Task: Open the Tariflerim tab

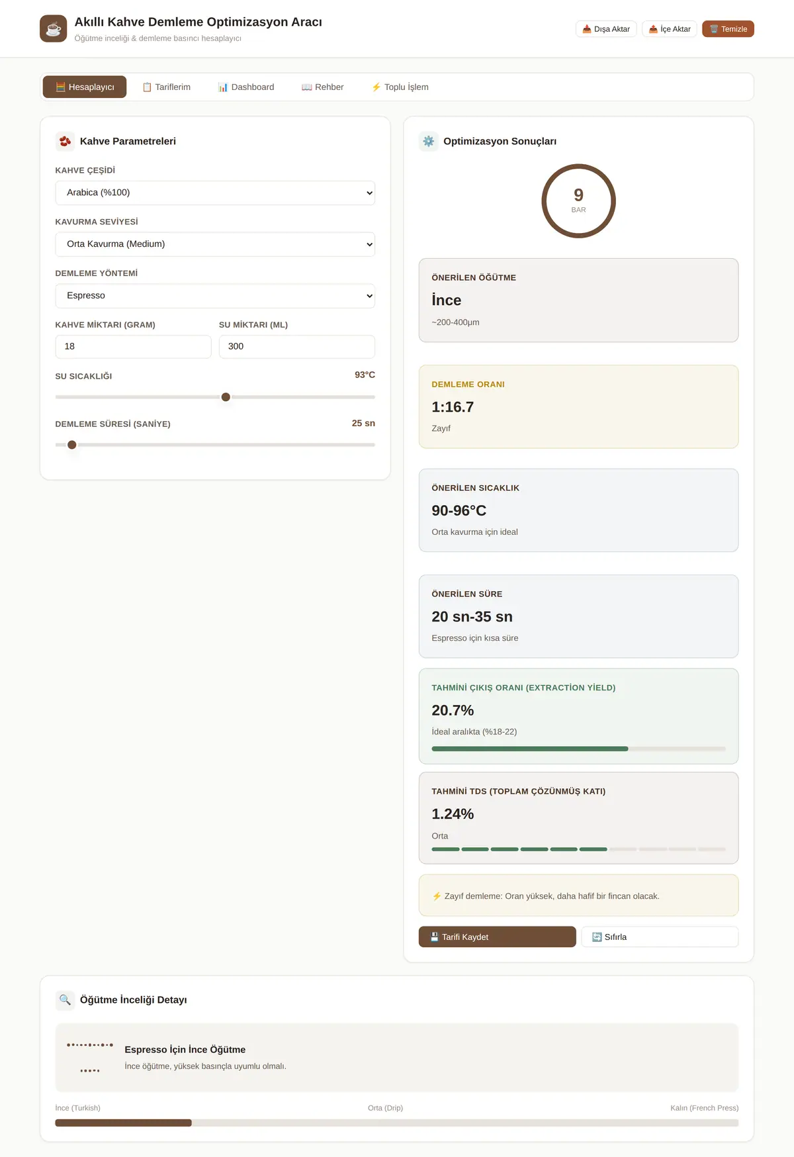Action: [167, 87]
